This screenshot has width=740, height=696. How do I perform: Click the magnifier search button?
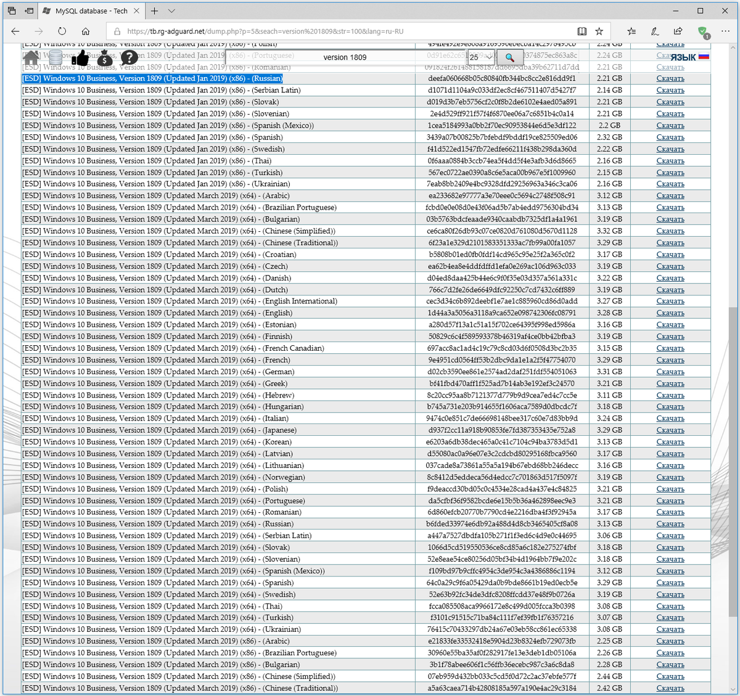[509, 57]
